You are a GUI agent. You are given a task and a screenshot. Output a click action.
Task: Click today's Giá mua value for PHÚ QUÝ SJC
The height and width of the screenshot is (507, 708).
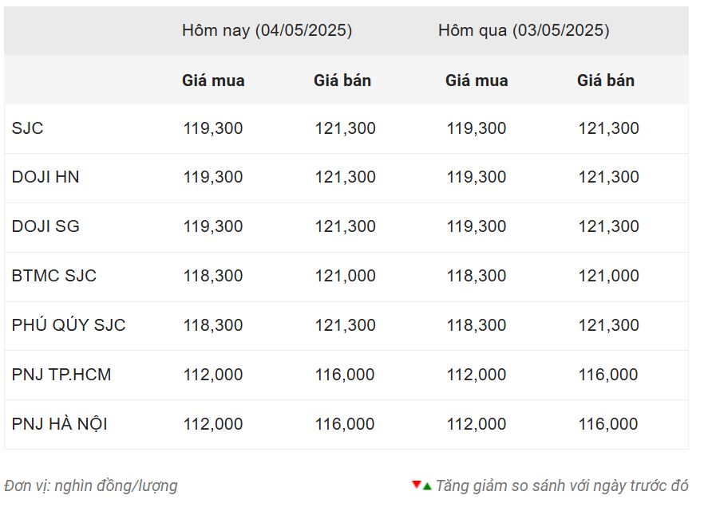click(x=213, y=325)
